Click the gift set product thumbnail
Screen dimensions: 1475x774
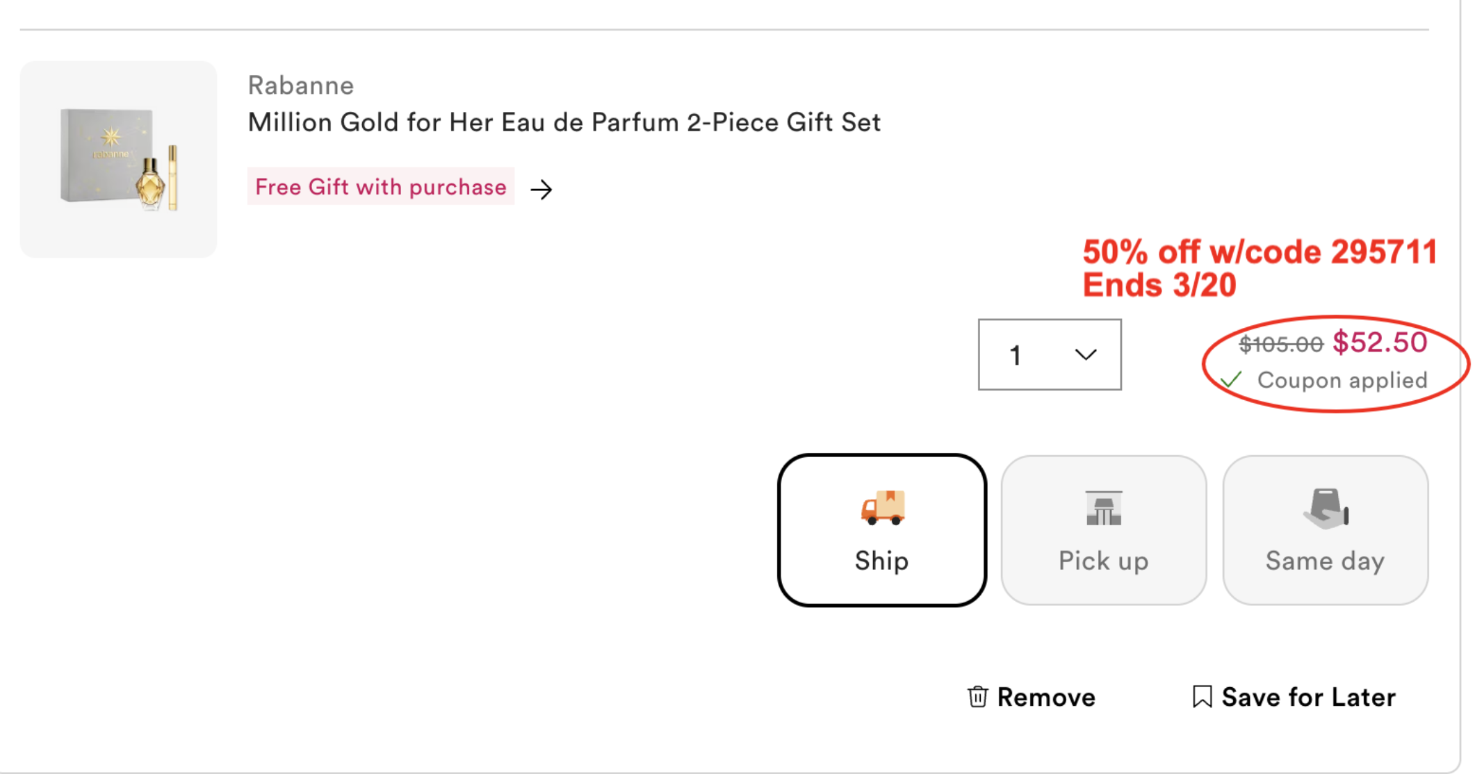tap(118, 159)
